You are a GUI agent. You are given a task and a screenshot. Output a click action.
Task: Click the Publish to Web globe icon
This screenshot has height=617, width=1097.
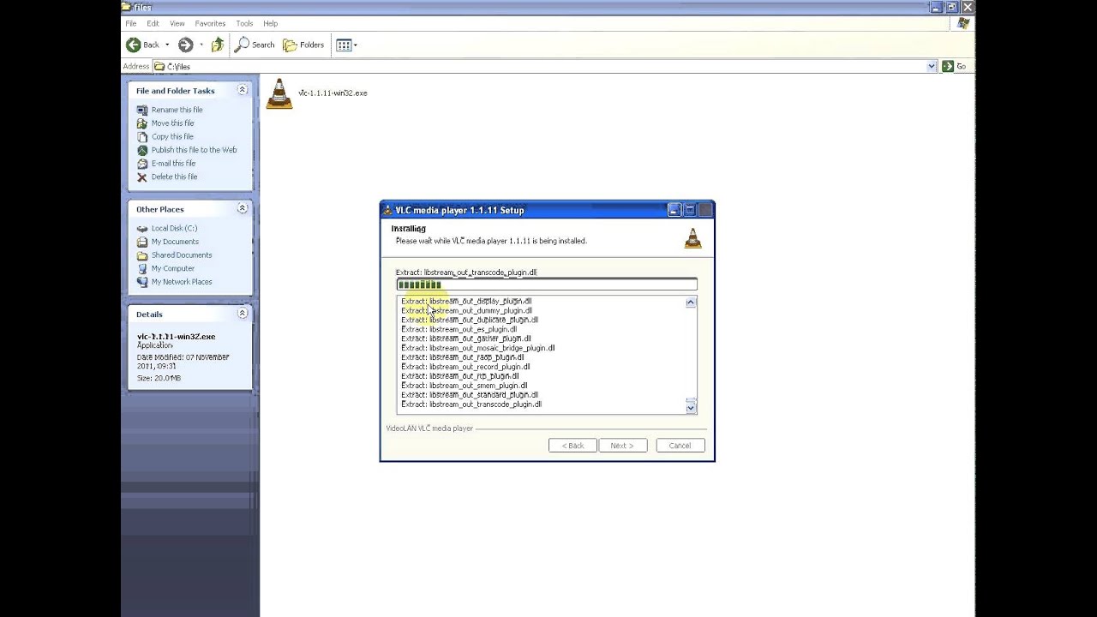click(x=142, y=150)
